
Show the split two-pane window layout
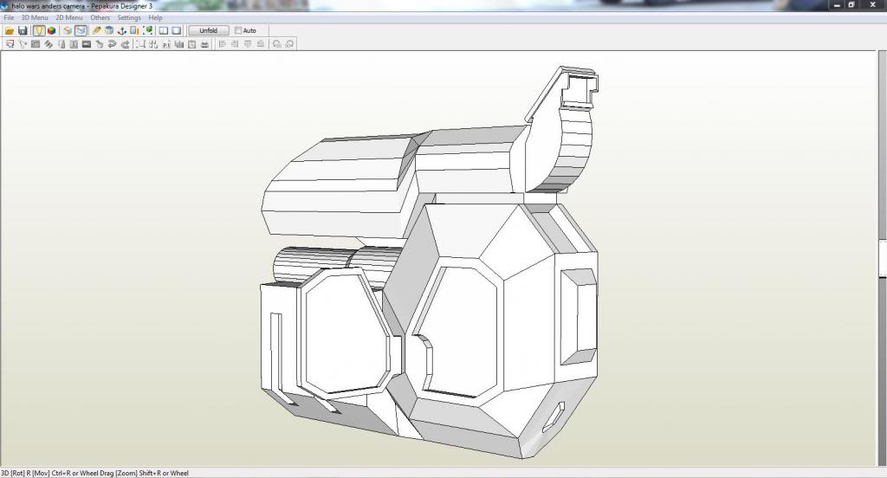click(164, 30)
